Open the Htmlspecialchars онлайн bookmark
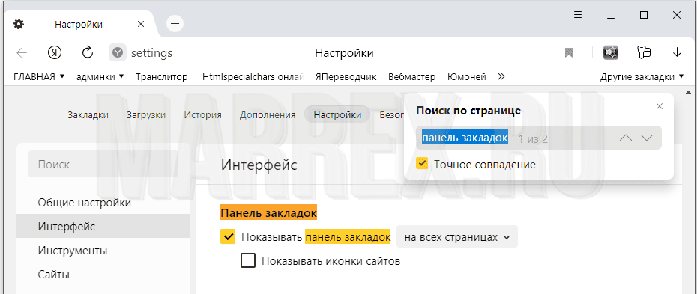 coord(253,77)
